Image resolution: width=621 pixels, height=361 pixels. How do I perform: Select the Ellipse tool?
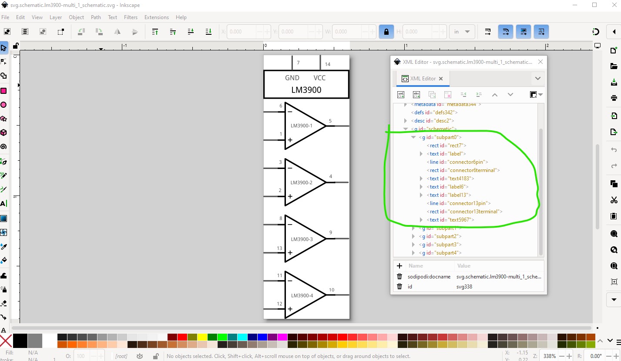click(x=3, y=105)
